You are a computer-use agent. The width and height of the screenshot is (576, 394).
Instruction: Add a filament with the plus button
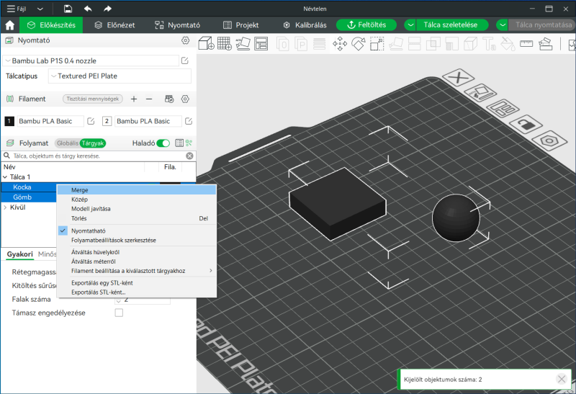134,99
